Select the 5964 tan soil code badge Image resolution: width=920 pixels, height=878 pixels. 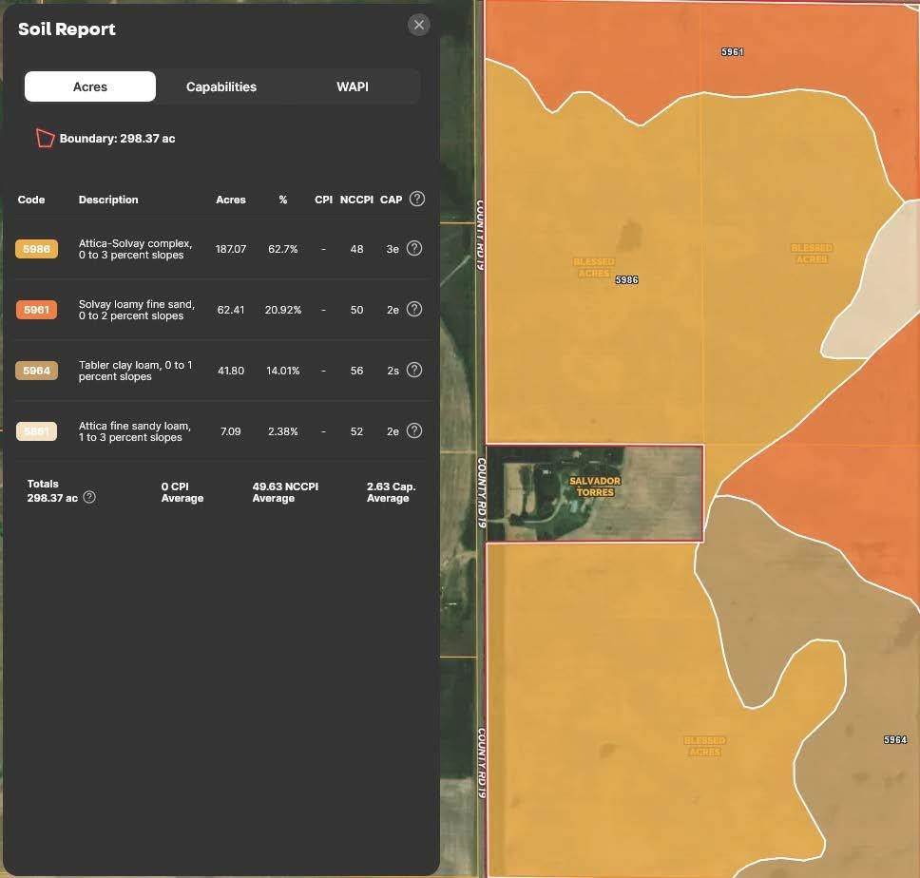point(36,371)
